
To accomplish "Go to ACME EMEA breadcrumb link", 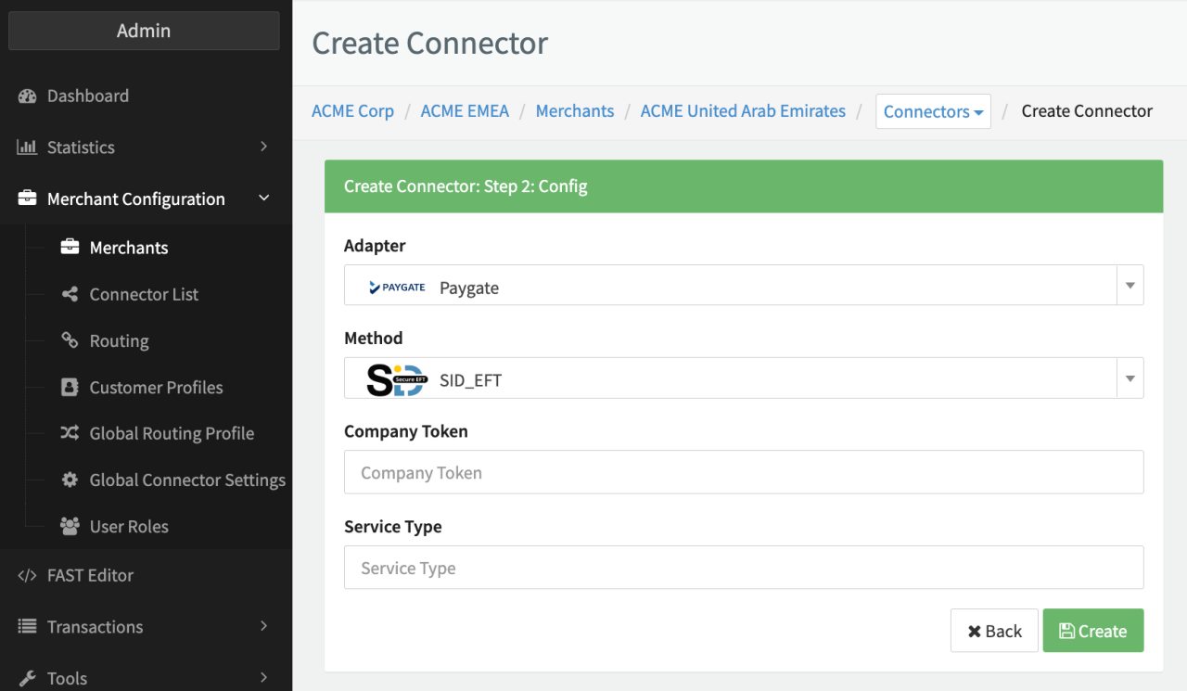I will (465, 111).
